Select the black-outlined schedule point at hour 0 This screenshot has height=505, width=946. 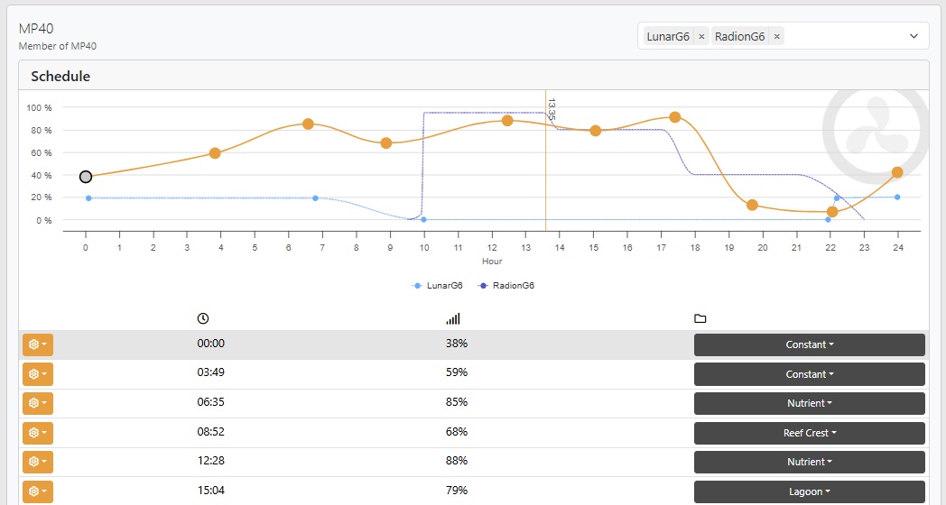click(x=86, y=177)
